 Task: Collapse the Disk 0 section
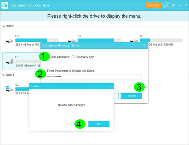pos(4,26)
